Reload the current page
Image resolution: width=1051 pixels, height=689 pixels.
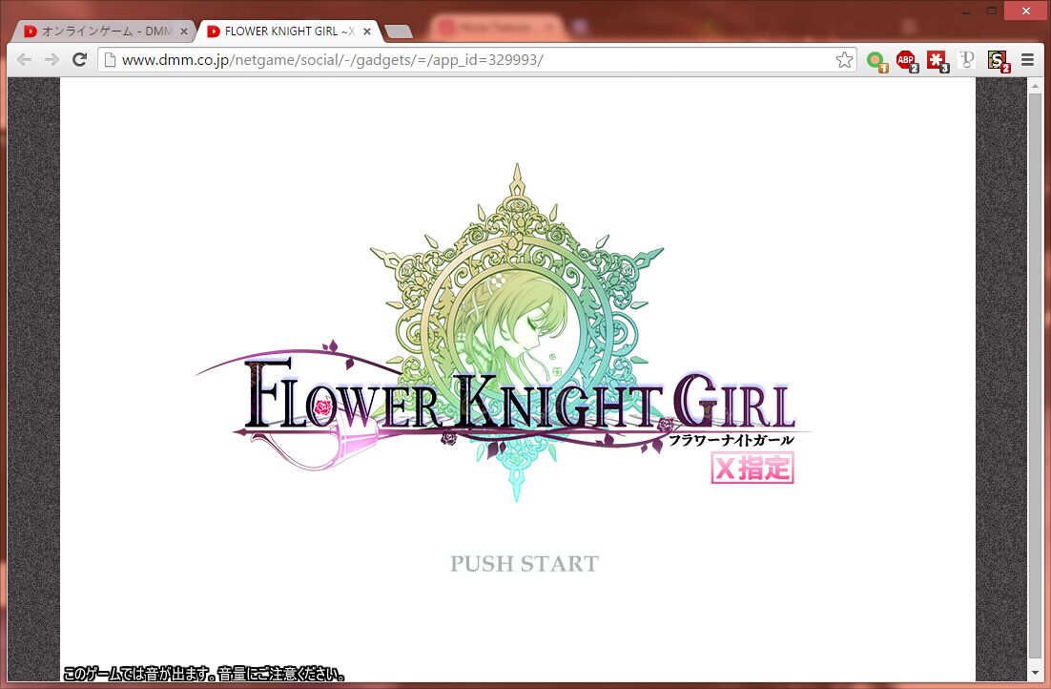tap(79, 60)
